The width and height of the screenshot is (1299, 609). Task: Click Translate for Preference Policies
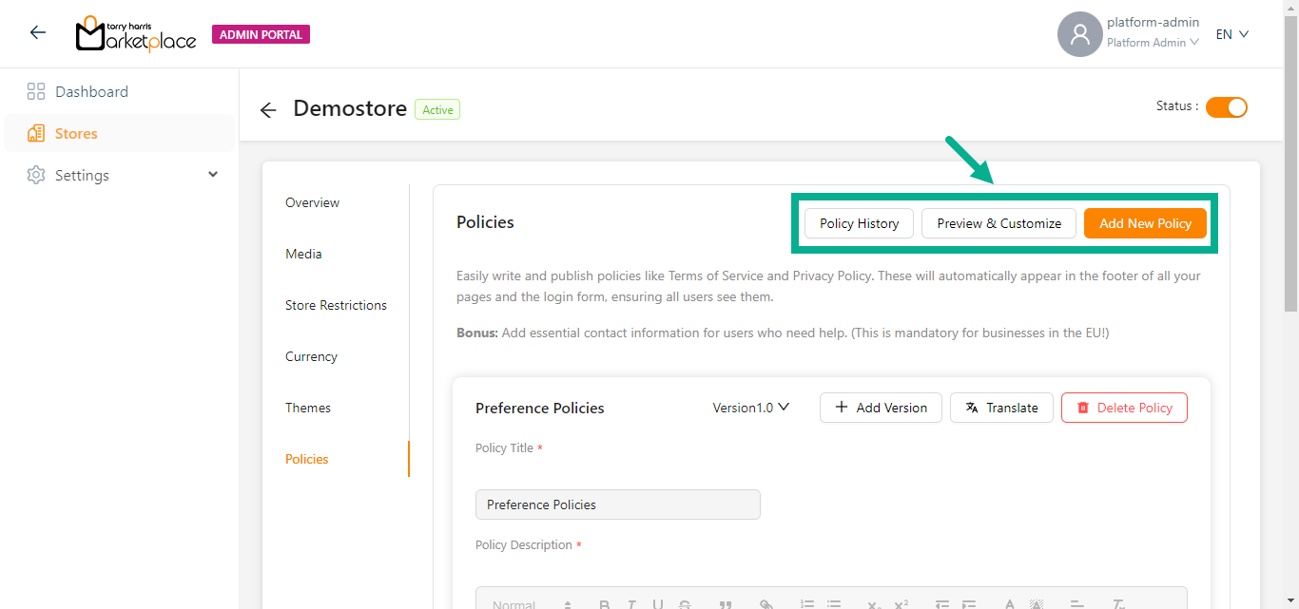pos(1001,408)
